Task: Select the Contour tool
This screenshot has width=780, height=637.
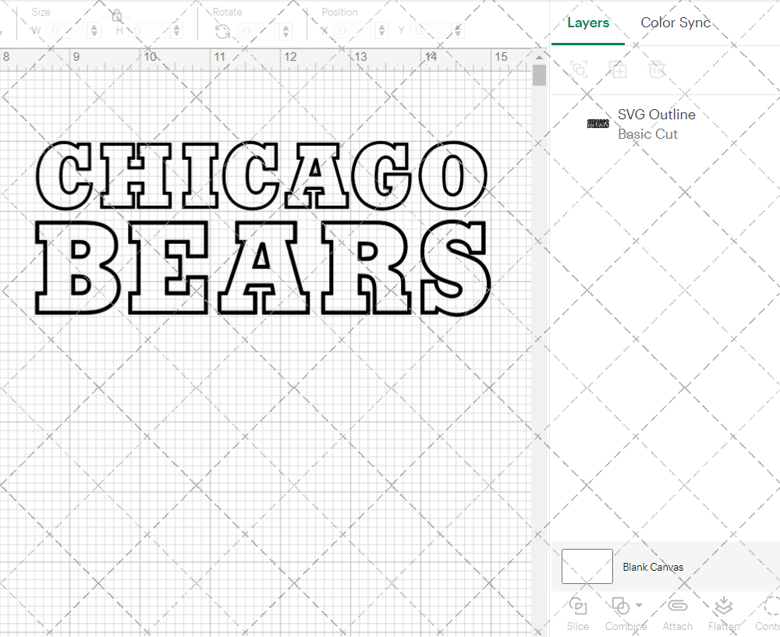Action: 768,613
